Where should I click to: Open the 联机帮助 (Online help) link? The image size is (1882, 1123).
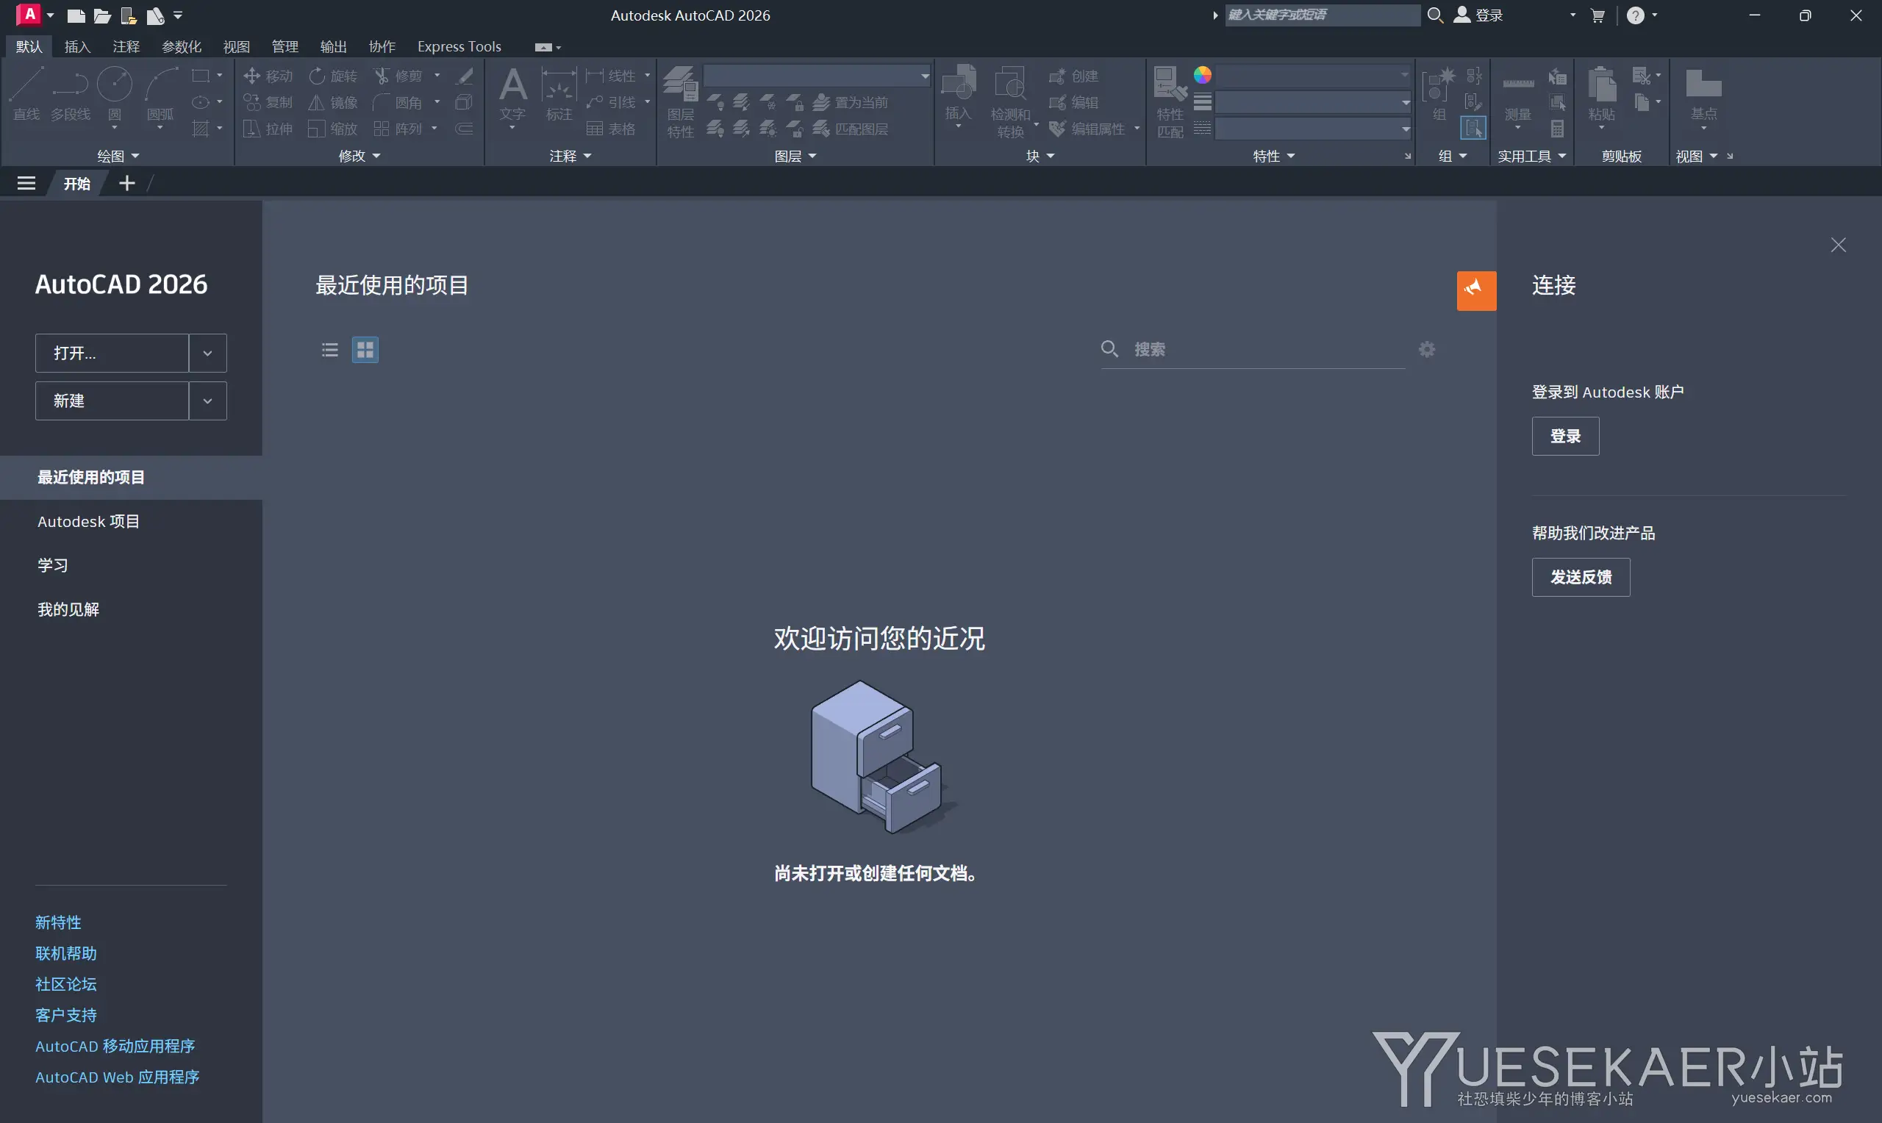pos(66,952)
